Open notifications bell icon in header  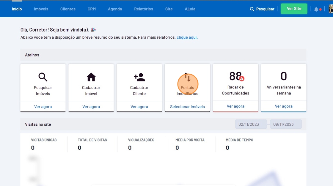[316, 9]
